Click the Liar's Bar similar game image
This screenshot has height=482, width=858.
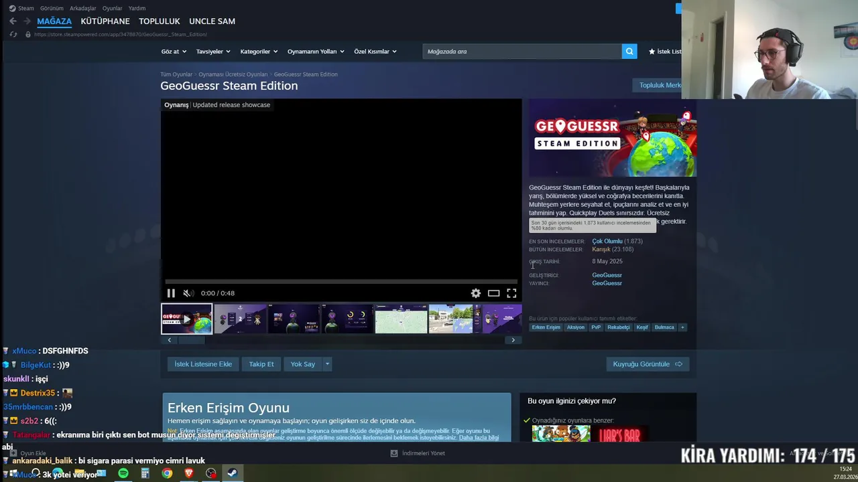pos(619,434)
